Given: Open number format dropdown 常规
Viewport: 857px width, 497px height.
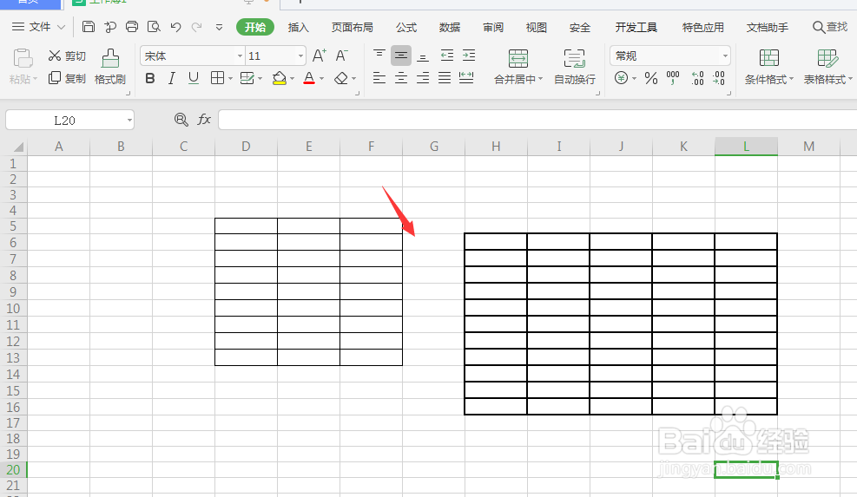Looking at the screenshot, I should coord(725,56).
